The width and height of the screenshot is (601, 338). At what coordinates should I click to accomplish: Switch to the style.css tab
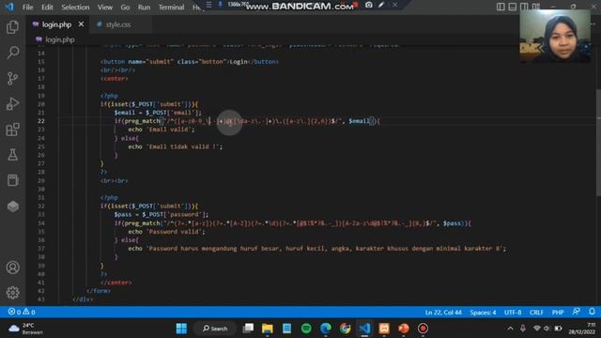(x=118, y=24)
